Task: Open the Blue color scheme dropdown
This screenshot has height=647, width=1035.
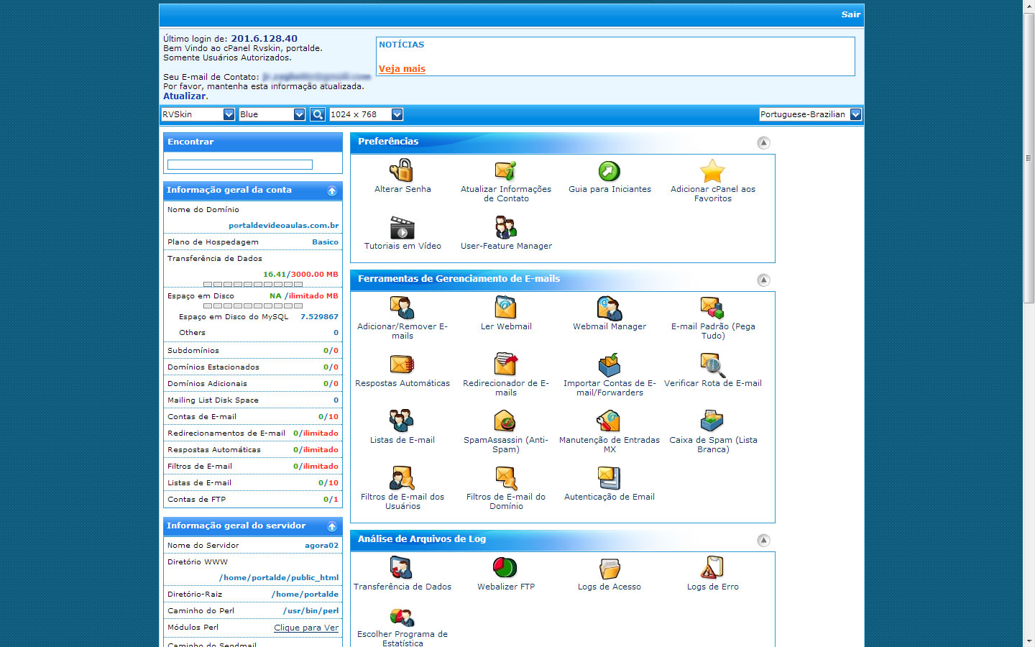Action: (272, 114)
